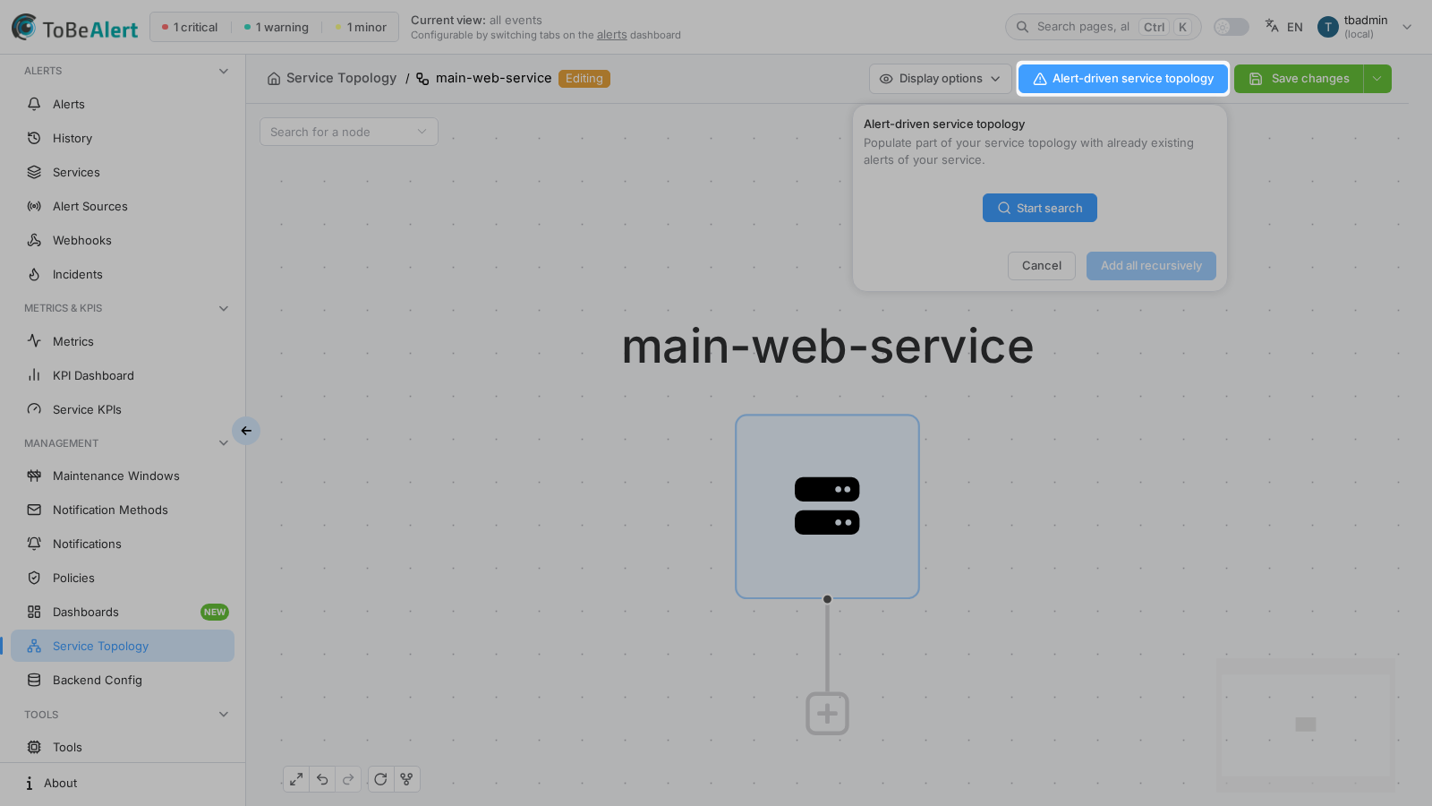
Task: Collapse the sidebar using arrow button
Action: click(x=246, y=431)
